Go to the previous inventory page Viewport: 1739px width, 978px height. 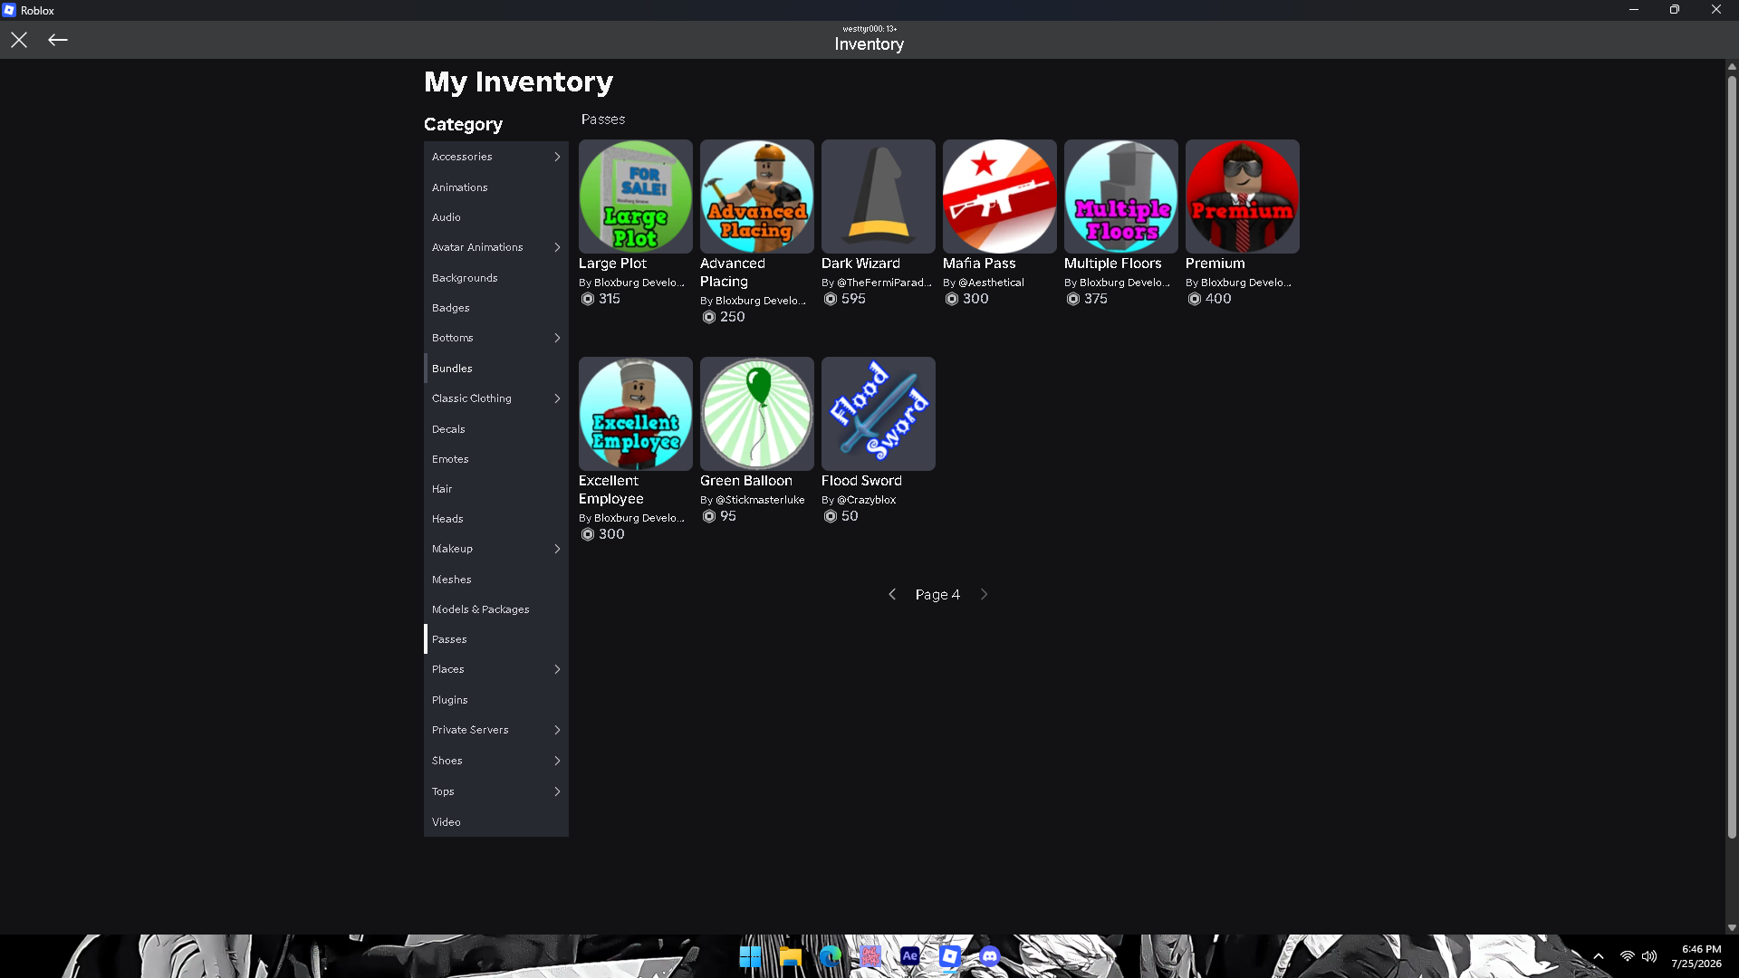click(892, 594)
